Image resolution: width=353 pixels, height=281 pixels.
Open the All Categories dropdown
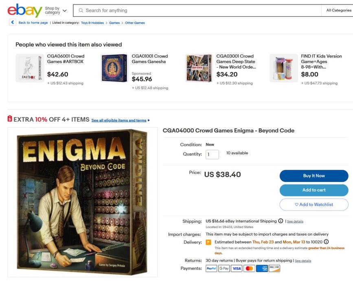click(338, 11)
